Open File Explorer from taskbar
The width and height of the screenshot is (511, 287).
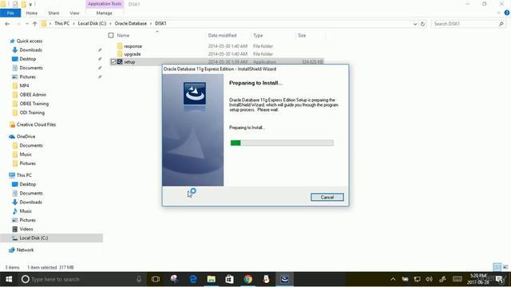[x=211, y=279]
